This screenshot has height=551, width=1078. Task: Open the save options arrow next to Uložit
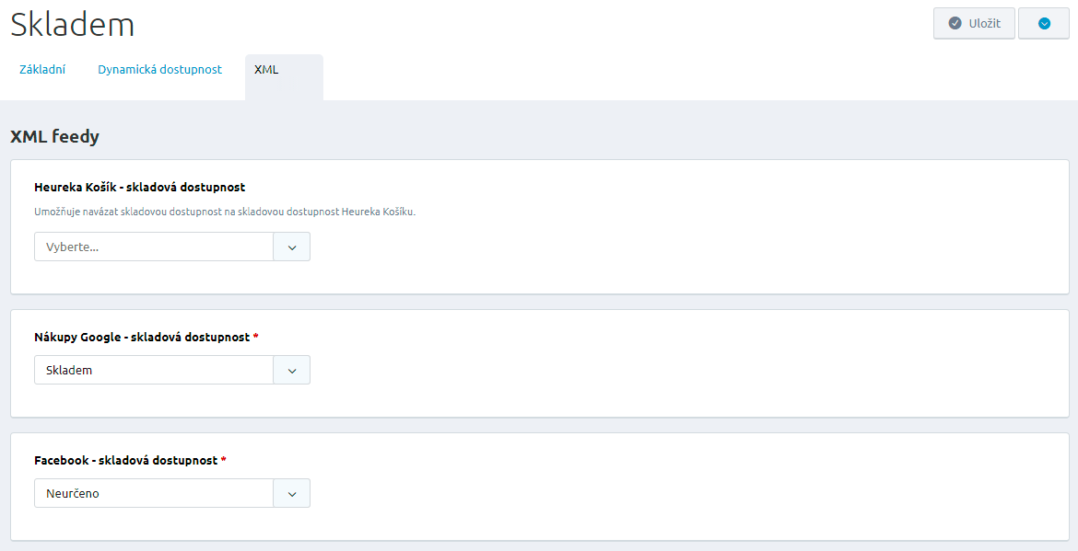pyautogui.click(x=1044, y=24)
